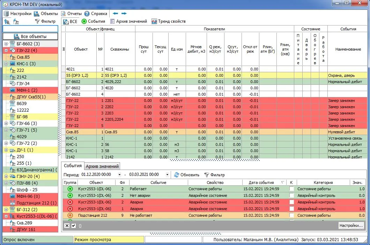The height and width of the screenshot is (245, 370).
Task: Expand the ГЗУ-71 (5) tree node
Action: (x=6, y=130)
